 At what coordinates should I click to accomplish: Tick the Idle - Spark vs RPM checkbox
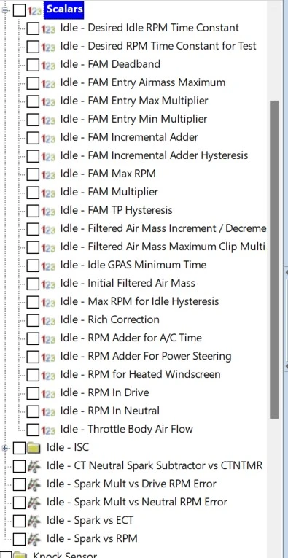[x=19, y=539]
